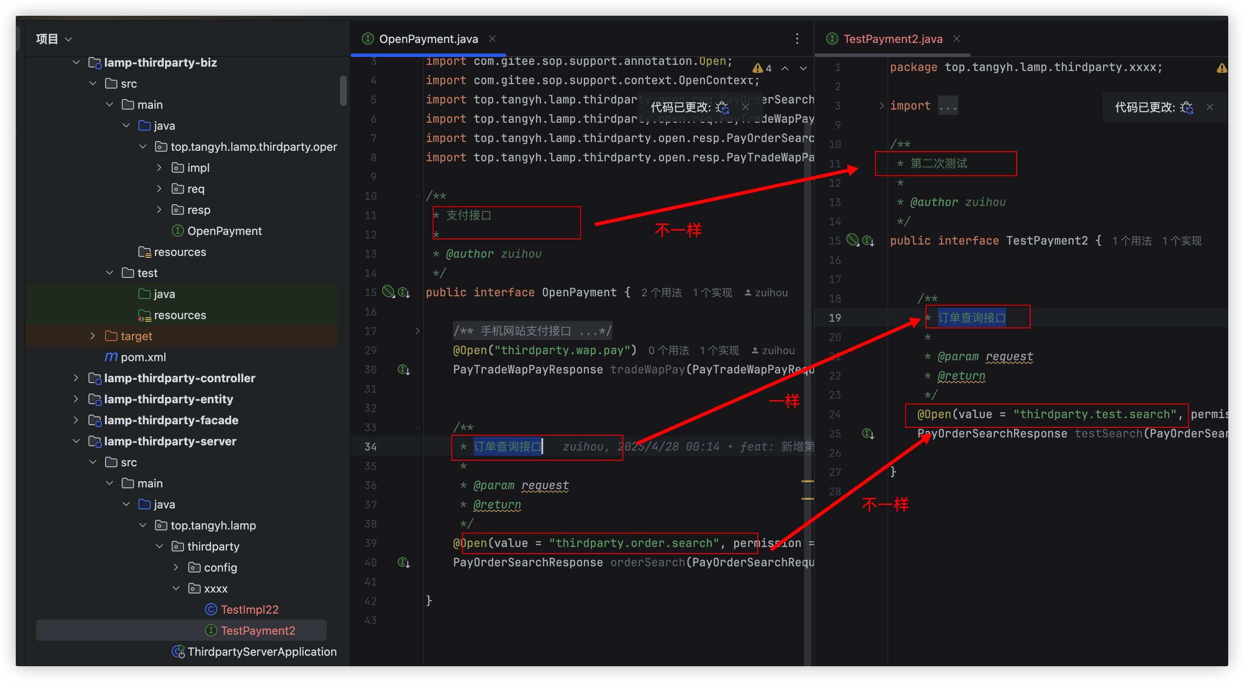Select the top.tangyh.lamp package
The image size is (1244, 682).
(x=205, y=526)
